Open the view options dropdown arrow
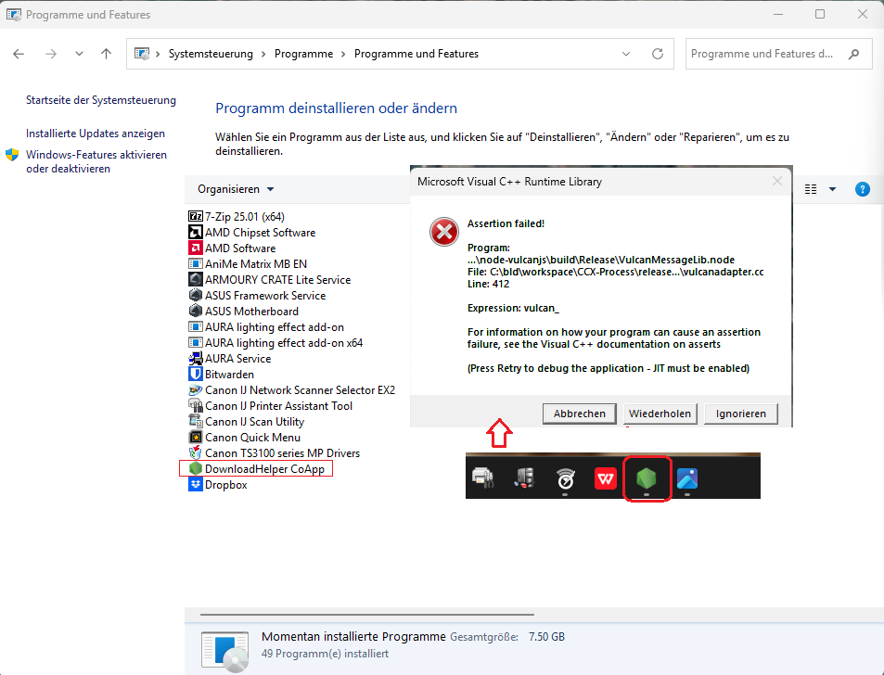 tap(832, 189)
